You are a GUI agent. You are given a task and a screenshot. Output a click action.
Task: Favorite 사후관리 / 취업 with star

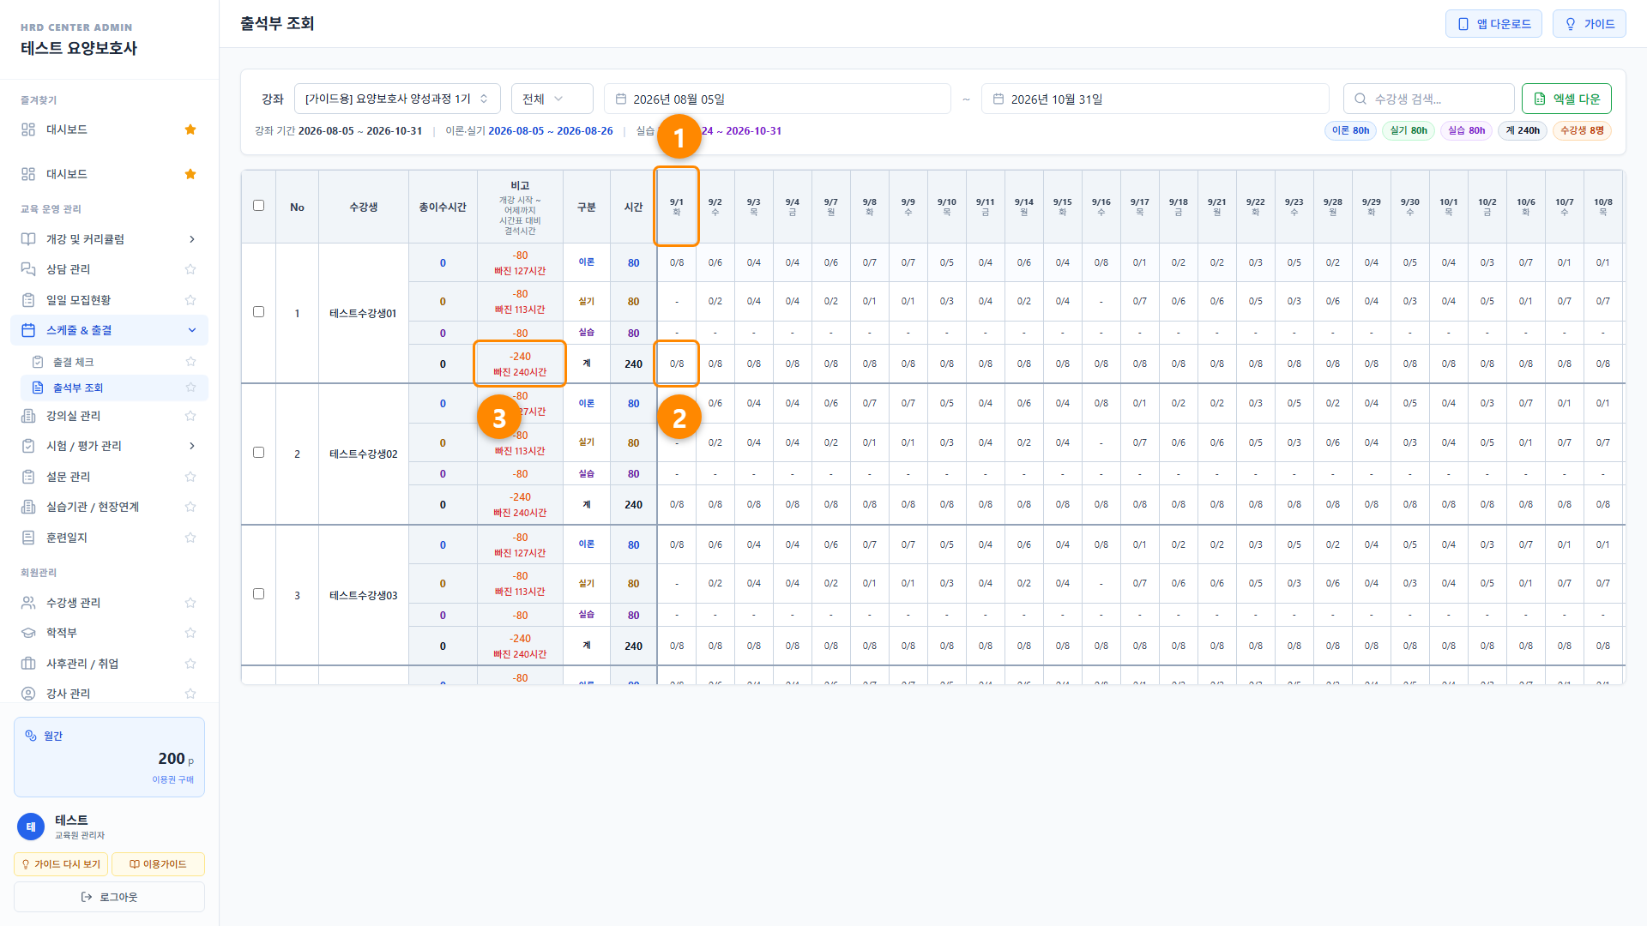190,664
